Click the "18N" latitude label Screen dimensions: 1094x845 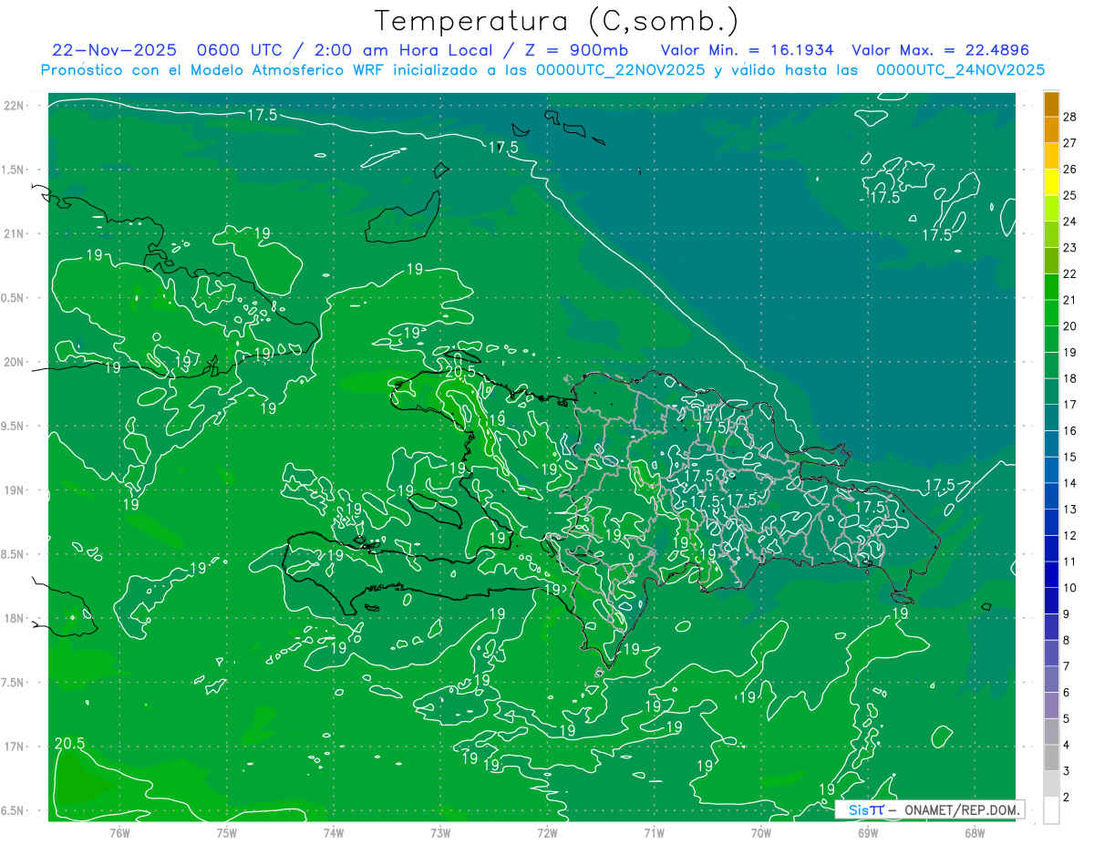point(15,619)
